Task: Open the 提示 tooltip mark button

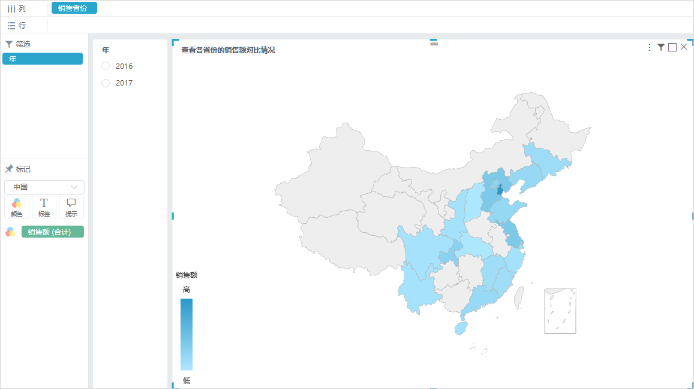Action: click(x=71, y=207)
